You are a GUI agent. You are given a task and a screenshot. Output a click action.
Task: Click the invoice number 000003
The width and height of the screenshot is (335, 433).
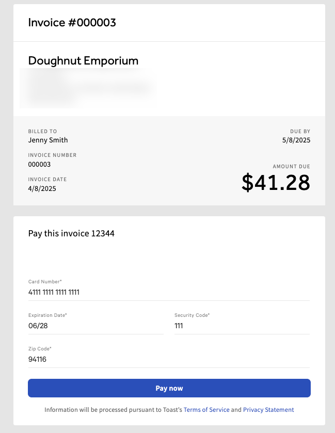click(x=40, y=164)
